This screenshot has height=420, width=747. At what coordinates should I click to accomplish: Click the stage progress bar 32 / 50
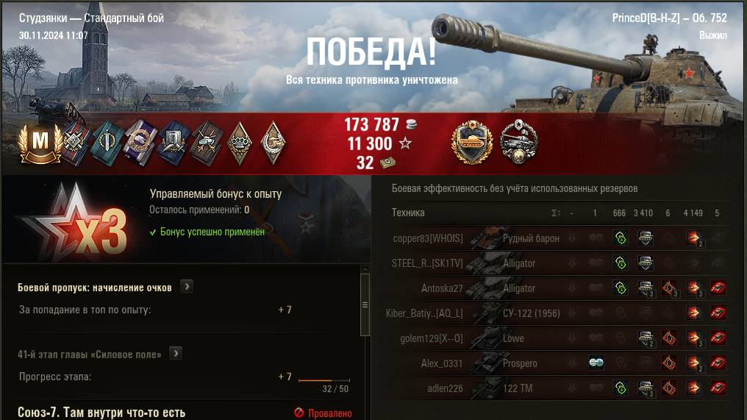[x=324, y=380]
